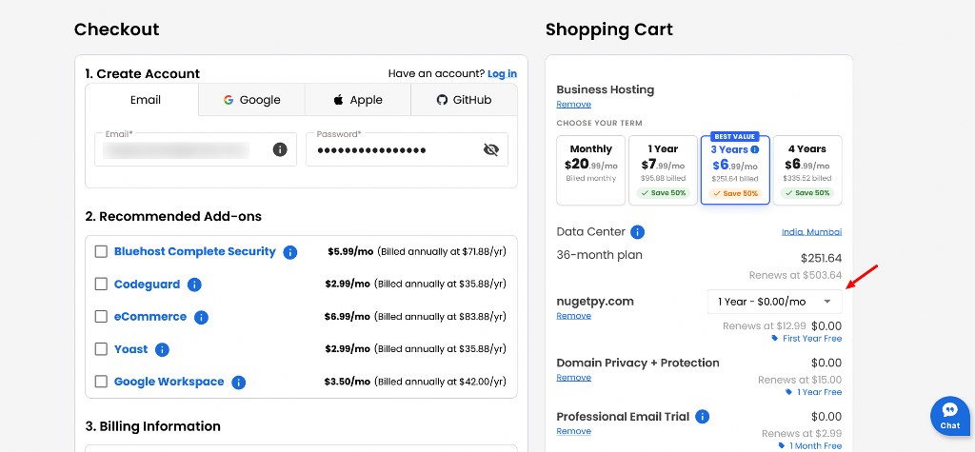Click info icon next to Data Center
The width and height of the screenshot is (975, 452).
point(637,232)
